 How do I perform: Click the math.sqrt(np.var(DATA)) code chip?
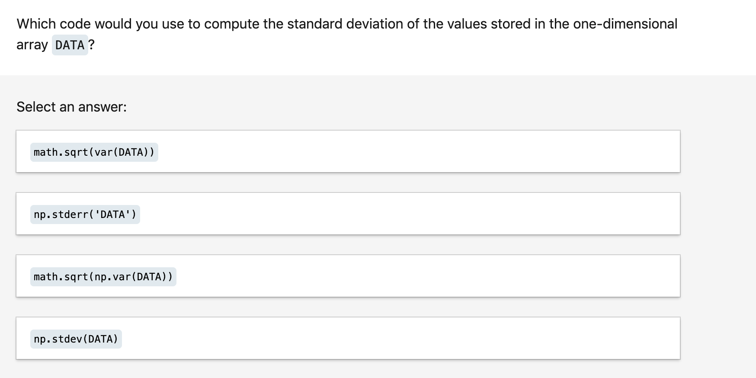103,275
